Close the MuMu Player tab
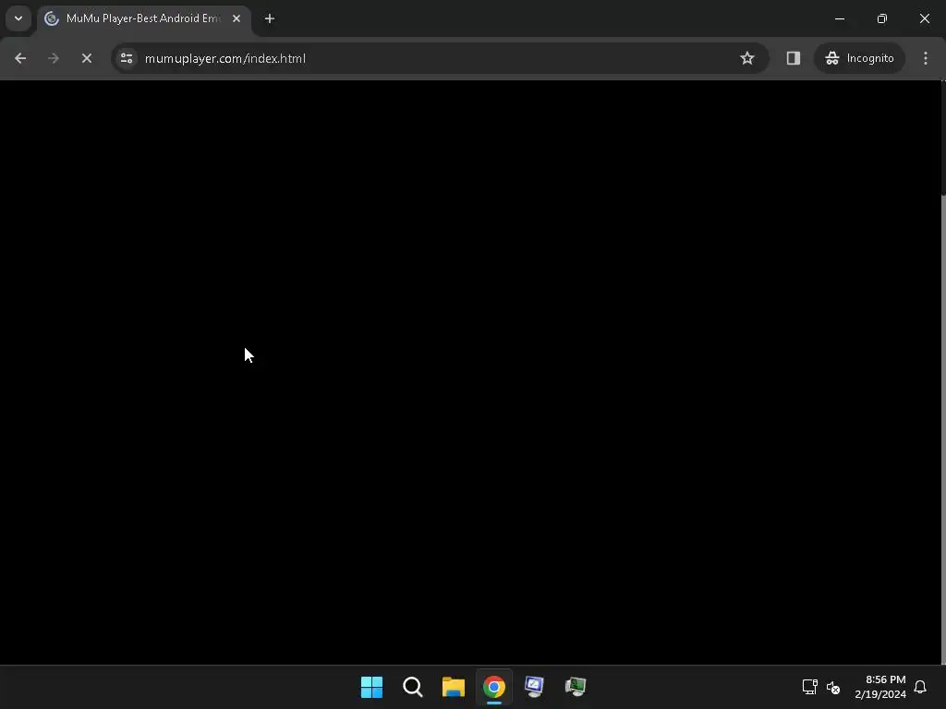 point(236,18)
